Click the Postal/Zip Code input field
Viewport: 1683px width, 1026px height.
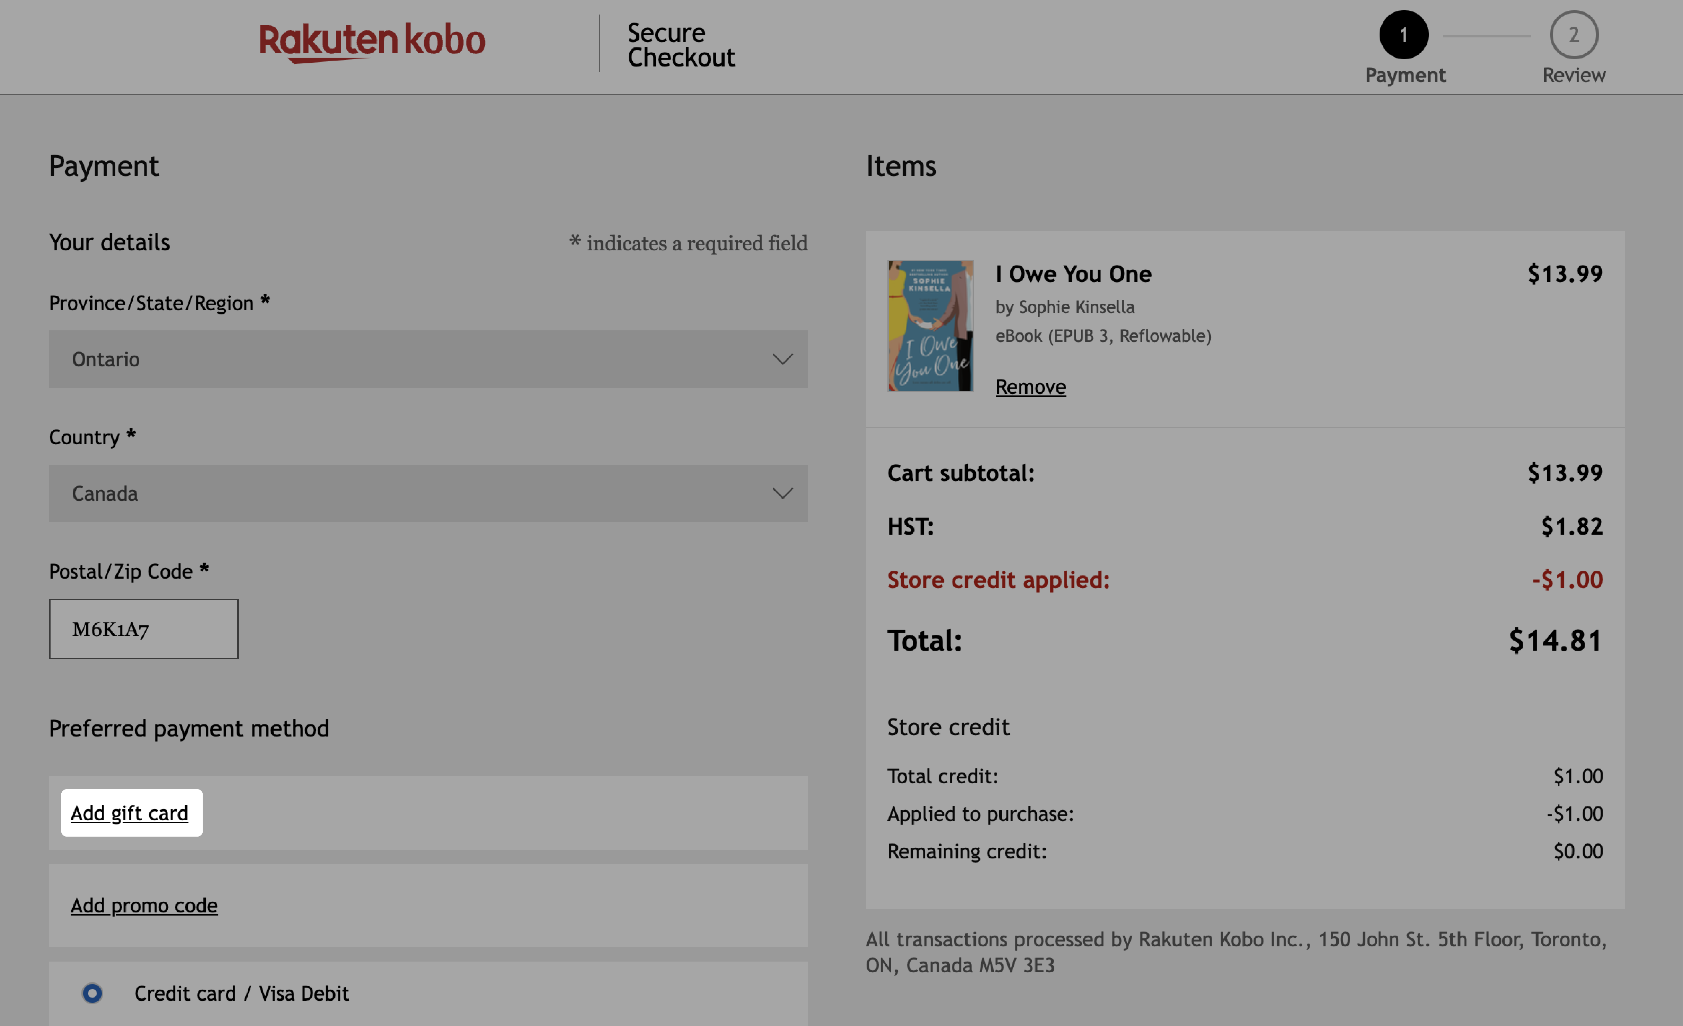pos(144,627)
